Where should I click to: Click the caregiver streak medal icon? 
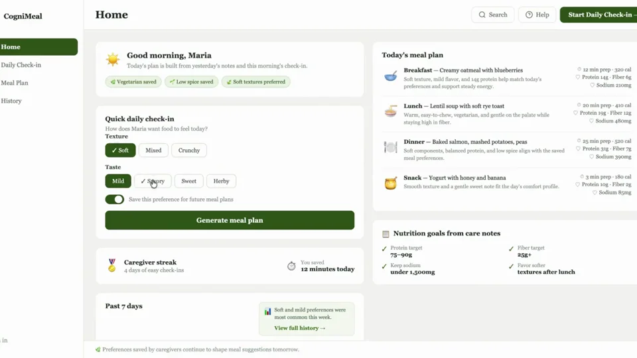[x=111, y=265]
